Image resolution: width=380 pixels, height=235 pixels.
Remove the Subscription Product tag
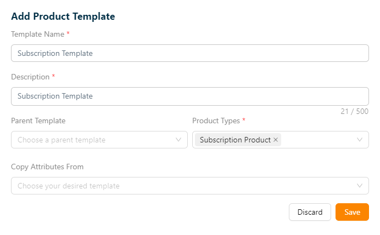[276, 140]
